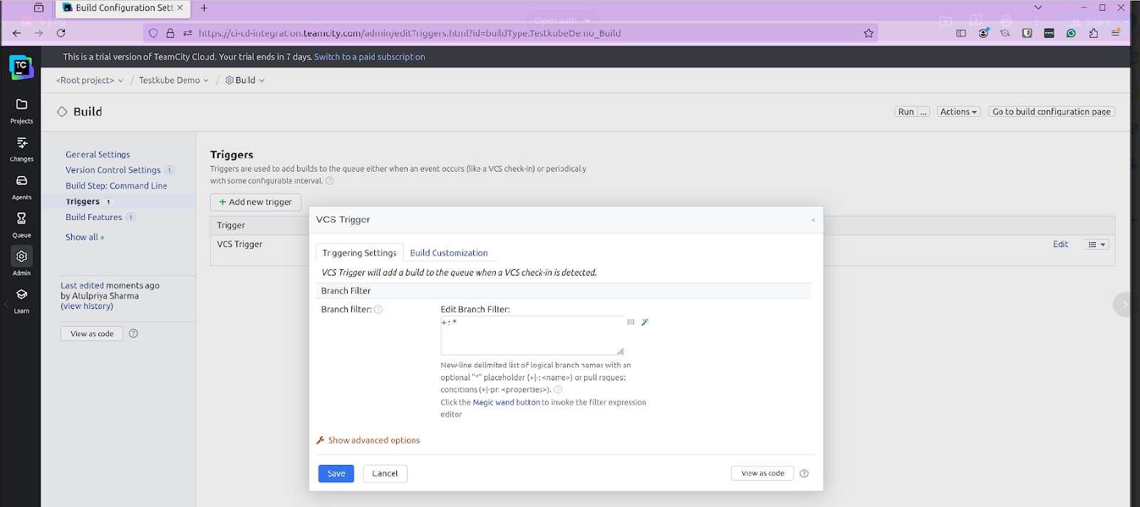The width and height of the screenshot is (1140, 507).
Task: Open view history link
Action: 87,306
